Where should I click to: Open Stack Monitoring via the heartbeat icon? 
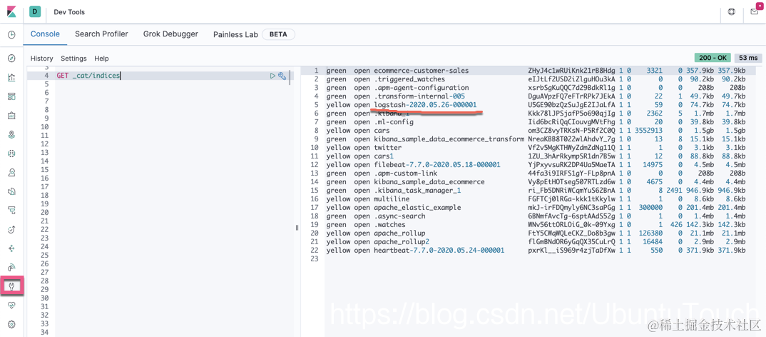11,305
